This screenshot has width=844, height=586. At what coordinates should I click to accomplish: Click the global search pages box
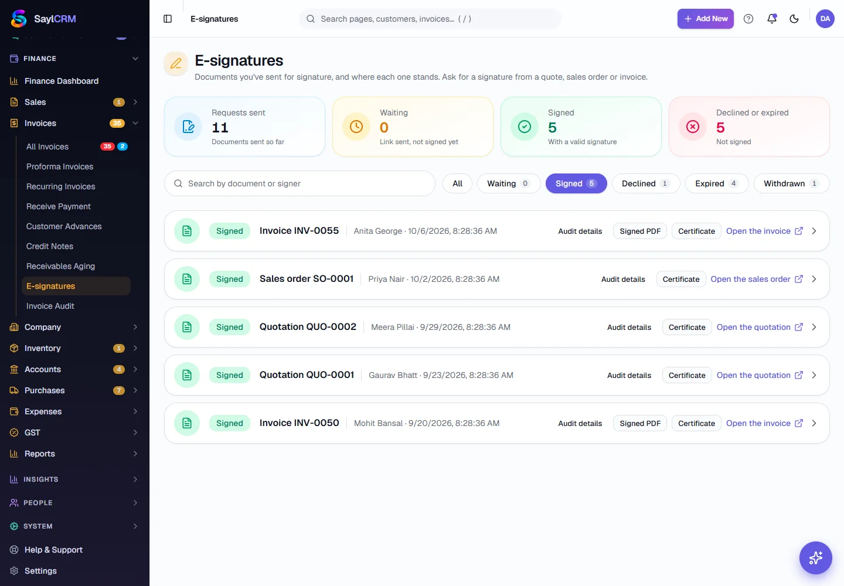pyautogui.click(x=430, y=19)
